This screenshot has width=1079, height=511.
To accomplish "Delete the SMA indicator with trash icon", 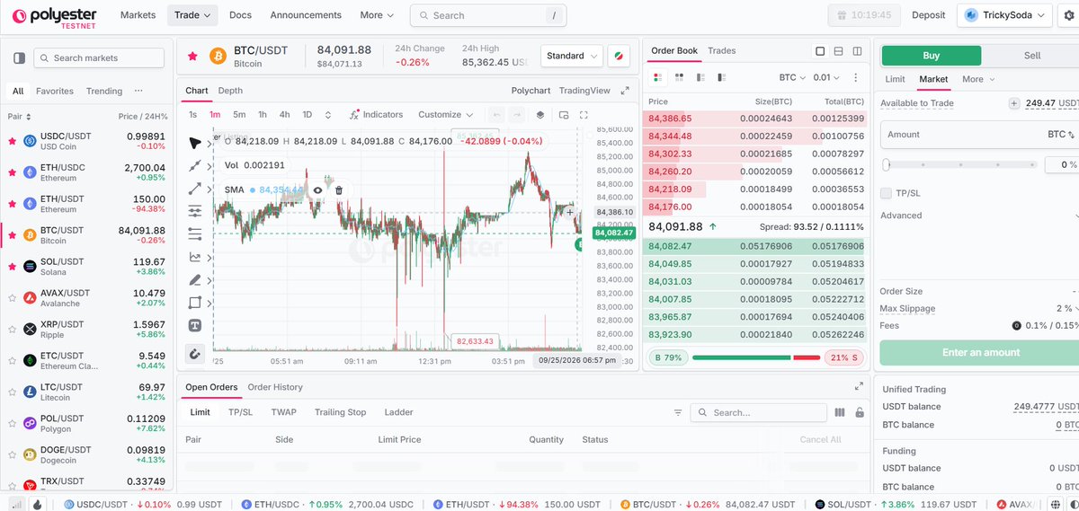I will [339, 190].
